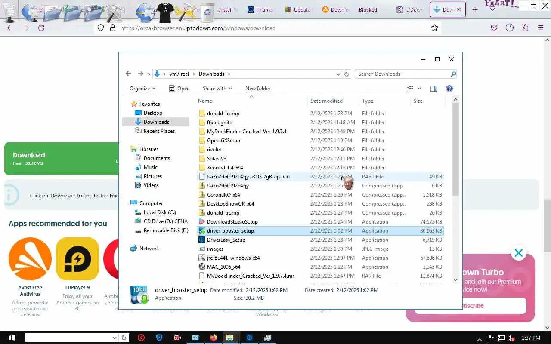Select Removable Disk (E:)
The height and width of the screenshot is (344, 551).
click(x=166, y=230)
